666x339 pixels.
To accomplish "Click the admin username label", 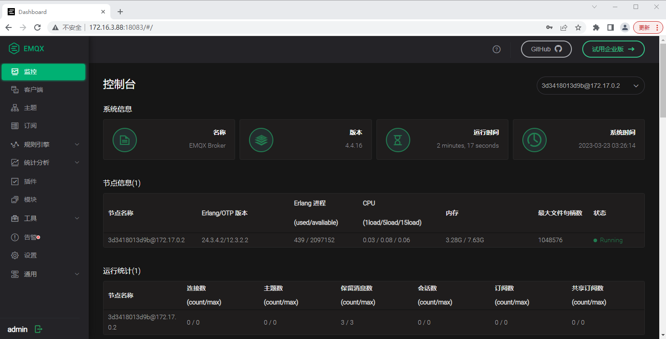I will (x=18, y=330).
